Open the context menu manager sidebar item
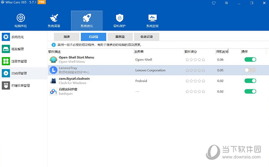The width and height of the screenshot is (269, 167). pyautogui.click(x=24, y=85)
